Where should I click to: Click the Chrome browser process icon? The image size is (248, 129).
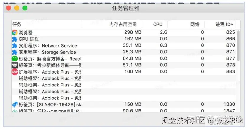click(x=14, y=32)
